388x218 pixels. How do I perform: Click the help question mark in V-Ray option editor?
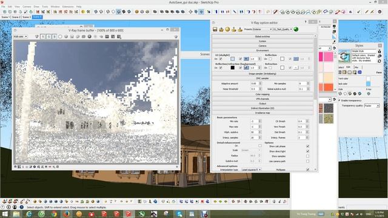point(306,22)
